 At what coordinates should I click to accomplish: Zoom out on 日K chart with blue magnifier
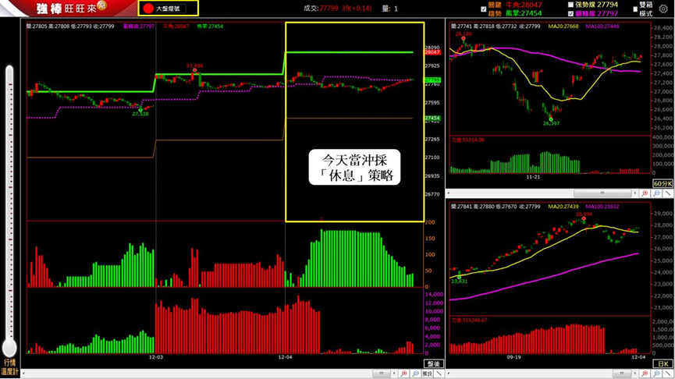656,374
